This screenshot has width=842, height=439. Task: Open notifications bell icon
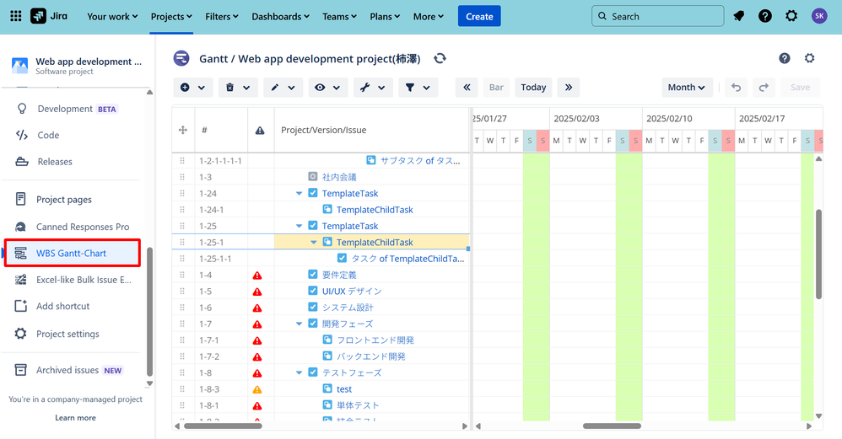(739, 16)
